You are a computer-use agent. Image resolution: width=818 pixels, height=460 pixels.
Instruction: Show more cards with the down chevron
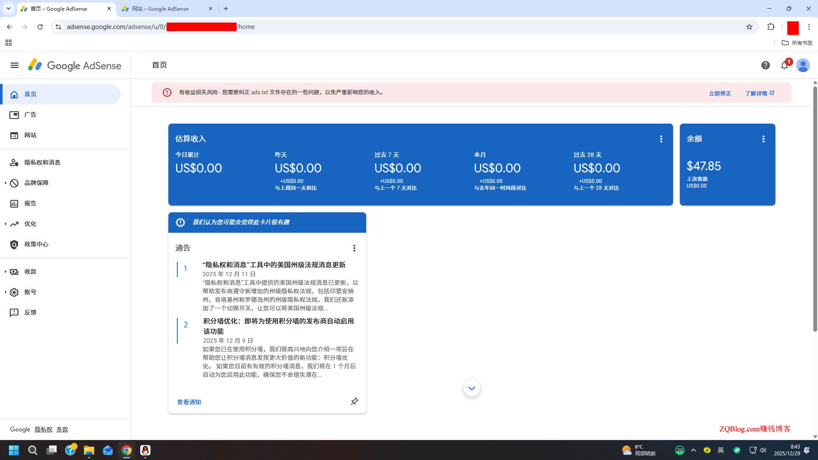coord(471,388)
